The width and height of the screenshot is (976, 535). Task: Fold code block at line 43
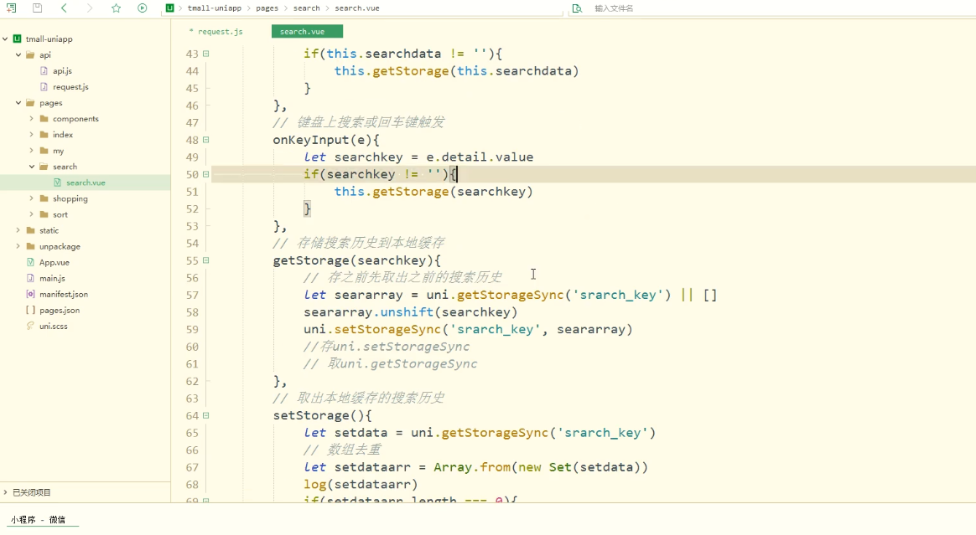[x=206, y=54]
